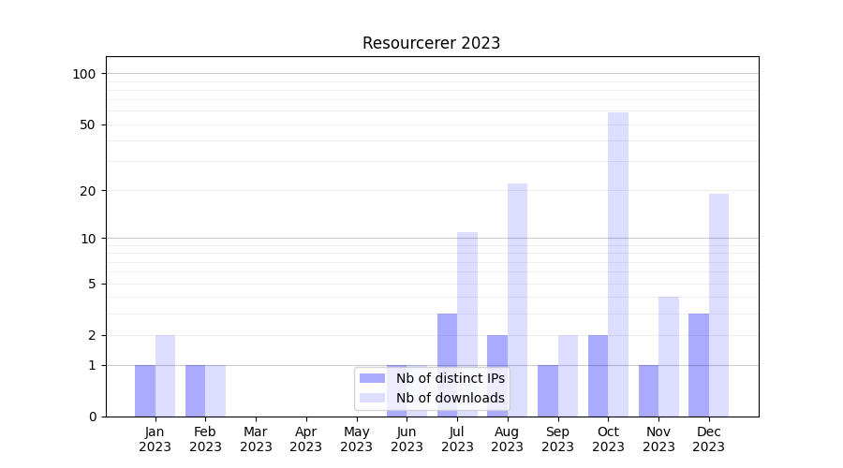The image size is (843, 468).
Task: Click the "100" y-axis tick label
Action: [x=84, y=74]
